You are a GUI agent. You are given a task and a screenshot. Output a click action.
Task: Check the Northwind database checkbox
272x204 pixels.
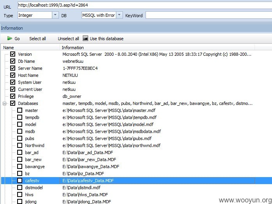point(20,145)
